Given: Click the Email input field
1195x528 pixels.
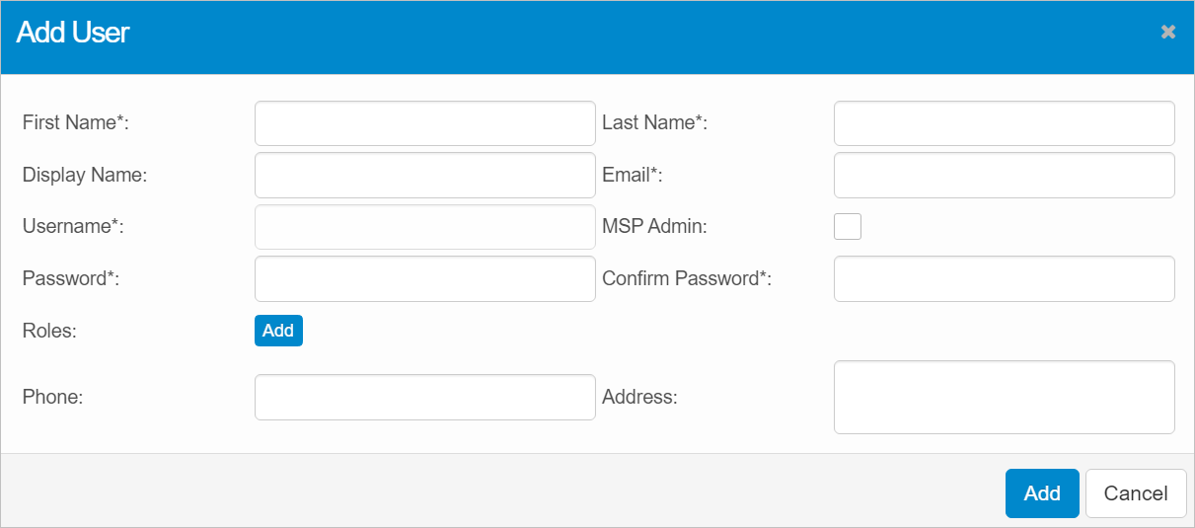Looking at the screenshot, I should pyautogui.click(x=1004, y=176).
